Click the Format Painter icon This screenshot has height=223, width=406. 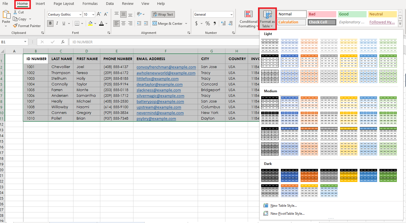15,26
